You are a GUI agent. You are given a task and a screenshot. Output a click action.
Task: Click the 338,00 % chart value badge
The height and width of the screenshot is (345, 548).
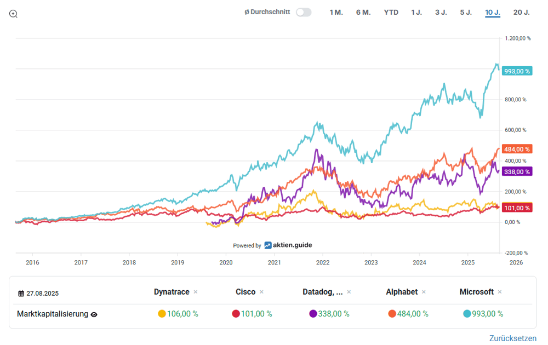(517, 171)
